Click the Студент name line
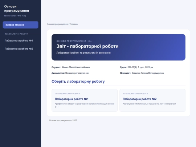196x147 pixels. (x=71, y=67)
